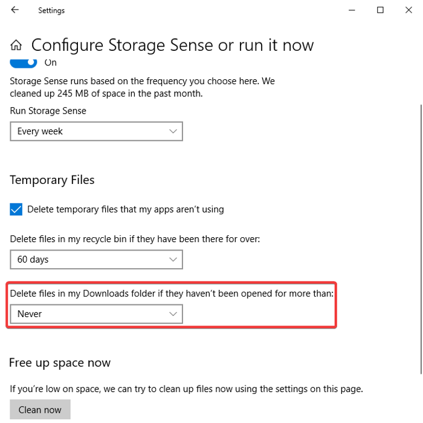Minimize the Settings window
423x423 pixels.
click(353, 10)
